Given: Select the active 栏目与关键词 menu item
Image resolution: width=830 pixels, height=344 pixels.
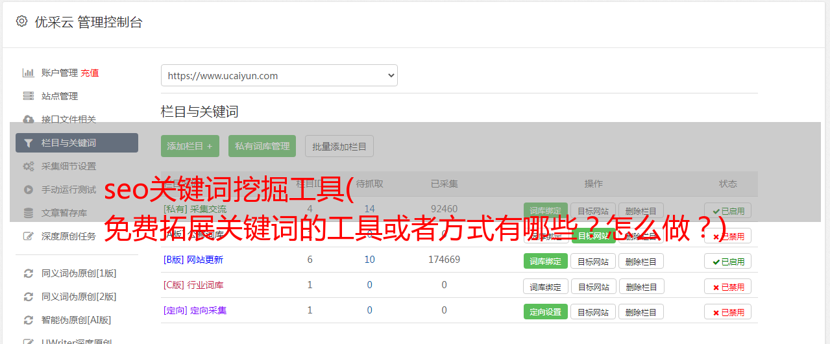Looking at the screenshot, I should click(77, 143).
